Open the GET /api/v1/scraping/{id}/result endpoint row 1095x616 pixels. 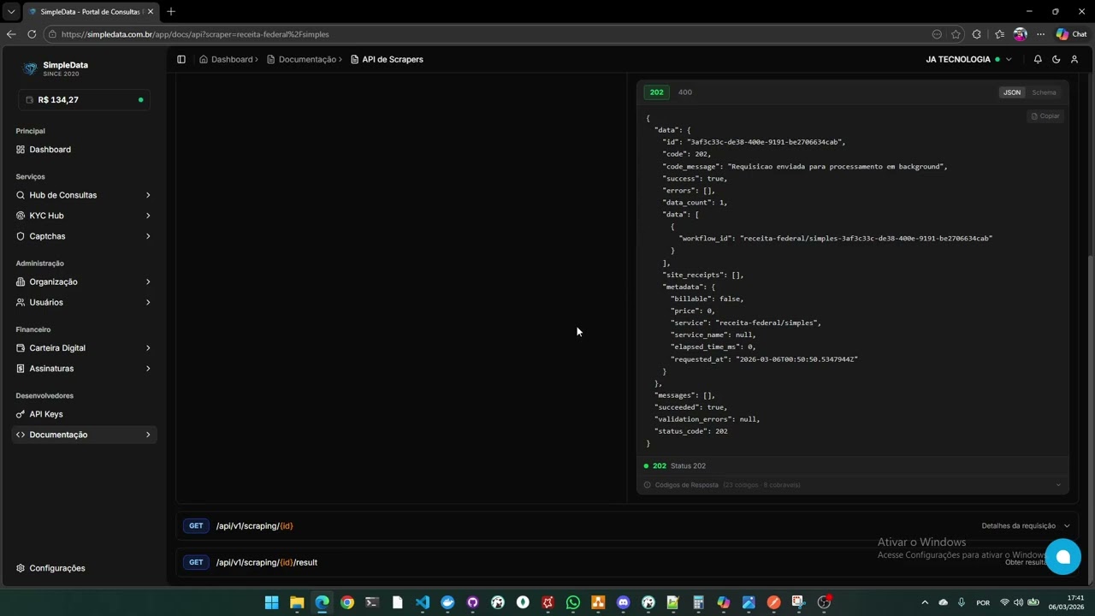pyautogui.click(x=626, y=562)
